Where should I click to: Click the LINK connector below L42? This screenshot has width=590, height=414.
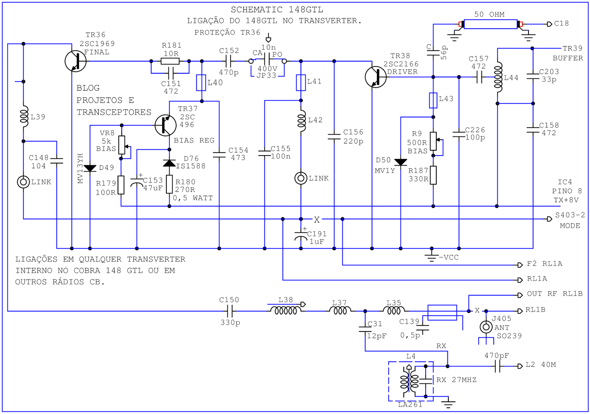[x=301, y=178]
